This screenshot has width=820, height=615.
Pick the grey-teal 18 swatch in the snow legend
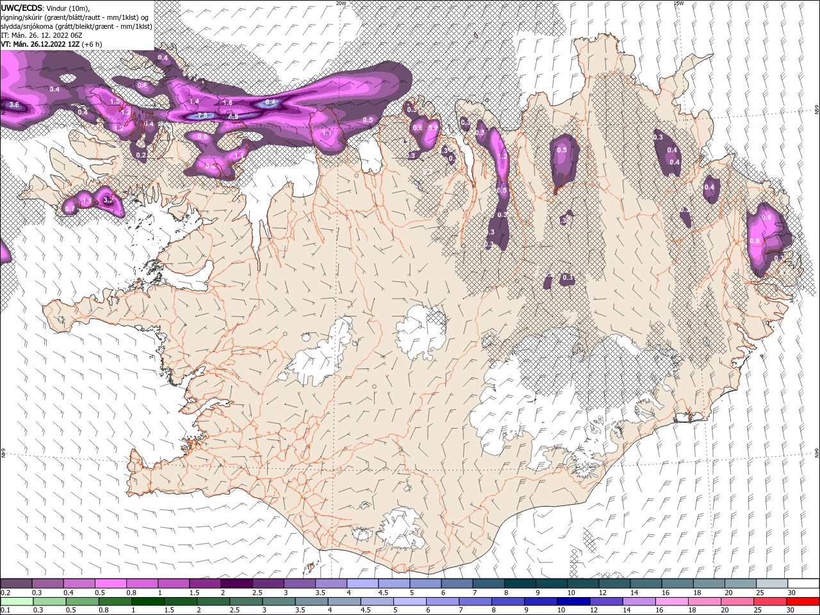(710, 584)
